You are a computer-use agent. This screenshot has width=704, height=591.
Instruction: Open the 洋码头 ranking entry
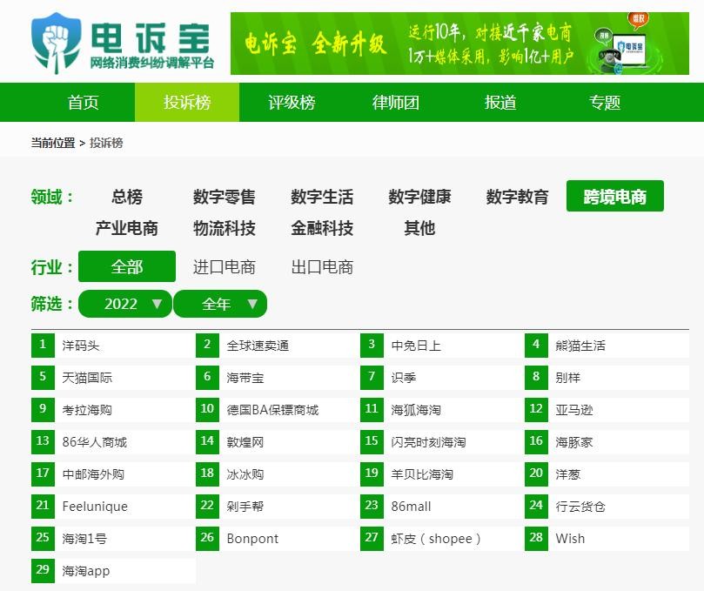point(81,346)
